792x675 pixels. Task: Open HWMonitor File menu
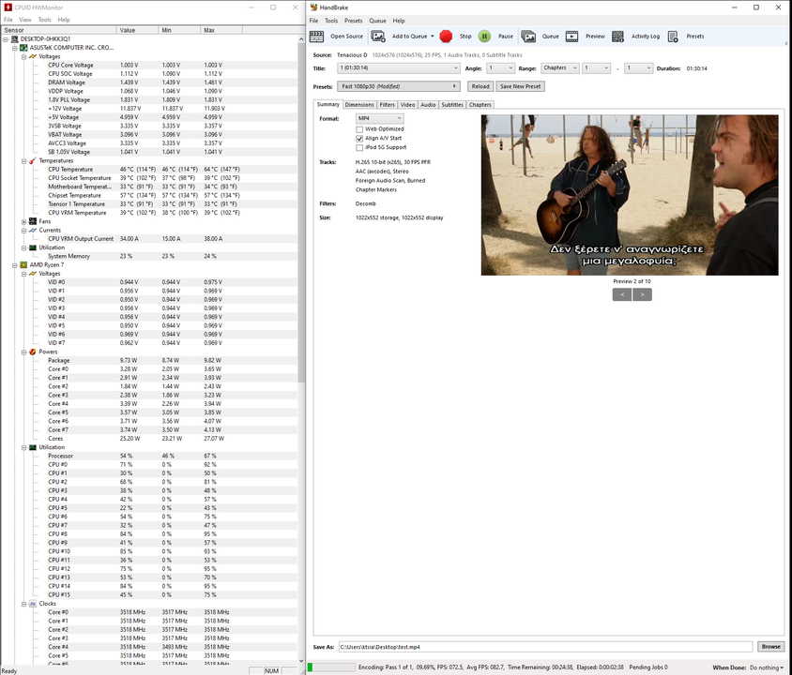(8, 20)
